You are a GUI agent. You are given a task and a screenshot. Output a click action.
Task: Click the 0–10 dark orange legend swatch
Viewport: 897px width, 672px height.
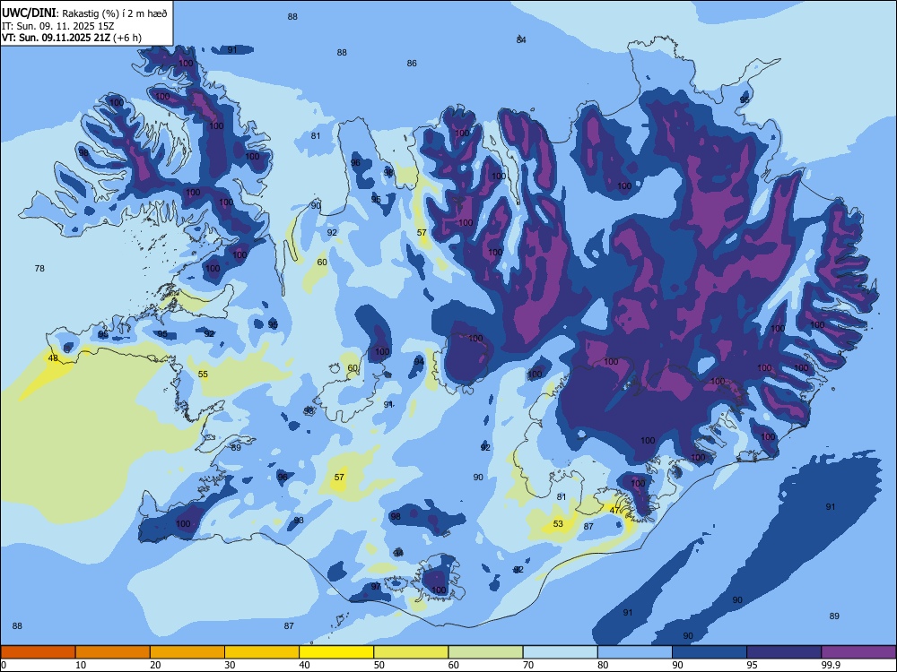pos(38,652)
